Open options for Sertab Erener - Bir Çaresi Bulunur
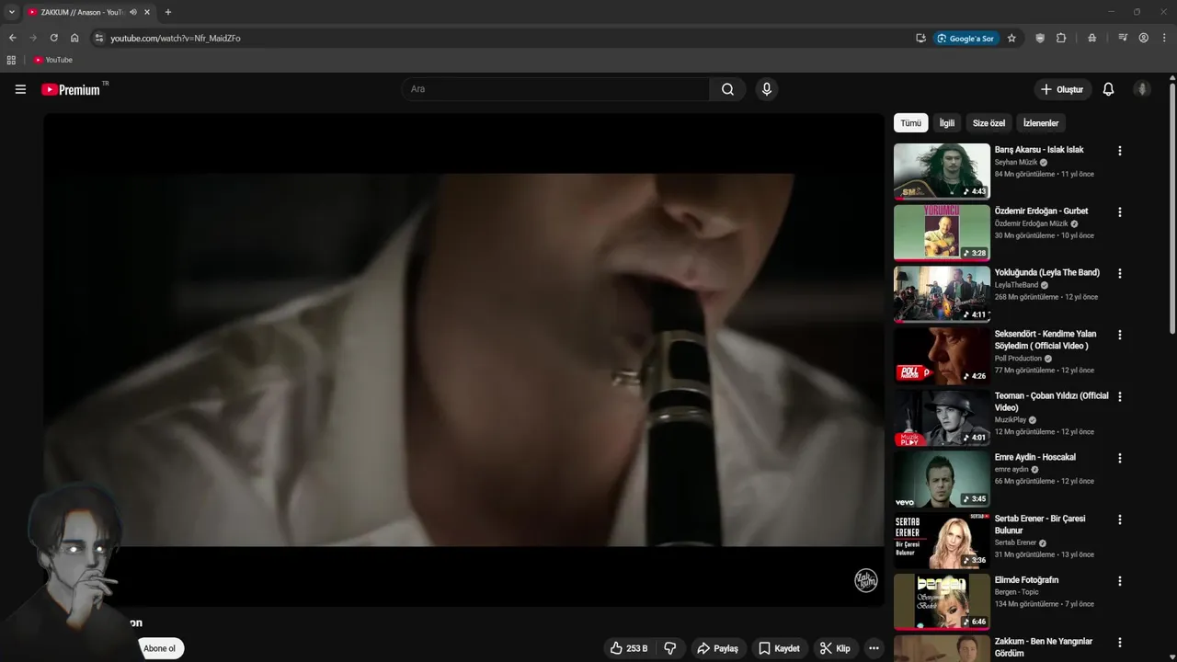Image resolution: width=1177 pixels, height=662 pixels. point(1119,519)
